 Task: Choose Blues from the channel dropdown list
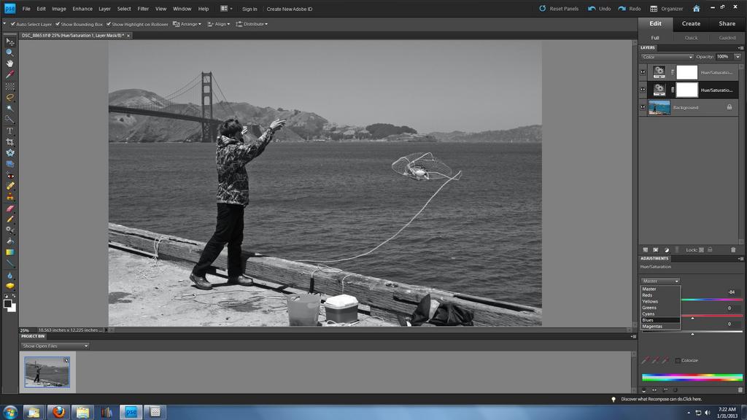tap(648, 320)
